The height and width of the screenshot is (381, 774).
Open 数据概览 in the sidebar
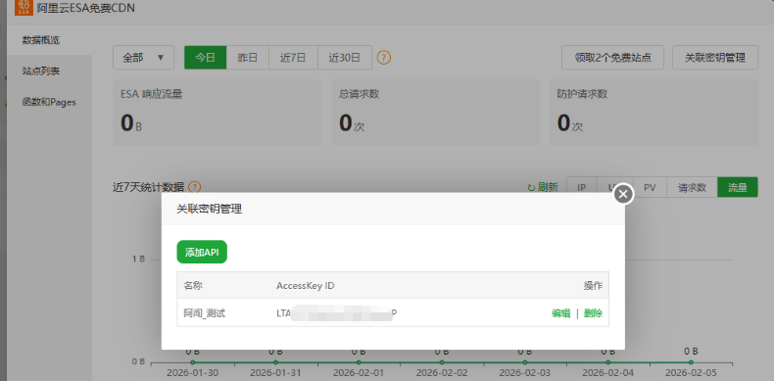(49, 40)
